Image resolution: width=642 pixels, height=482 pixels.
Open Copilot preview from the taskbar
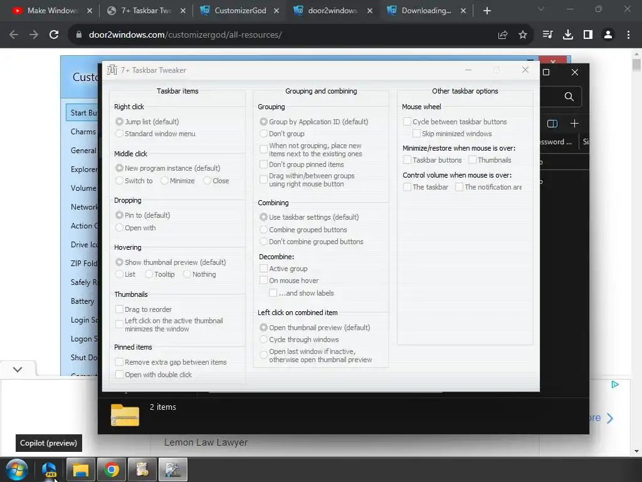(x=49, y=469)
